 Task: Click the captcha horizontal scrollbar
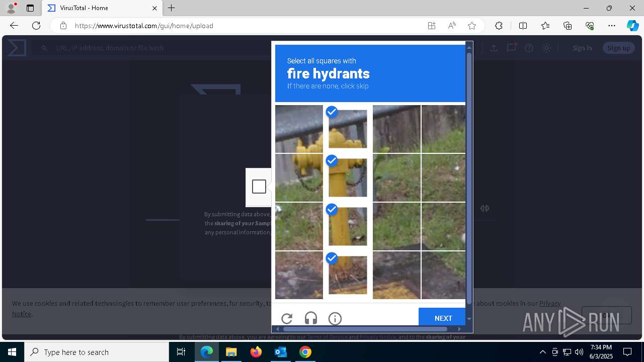click(365, 329)
